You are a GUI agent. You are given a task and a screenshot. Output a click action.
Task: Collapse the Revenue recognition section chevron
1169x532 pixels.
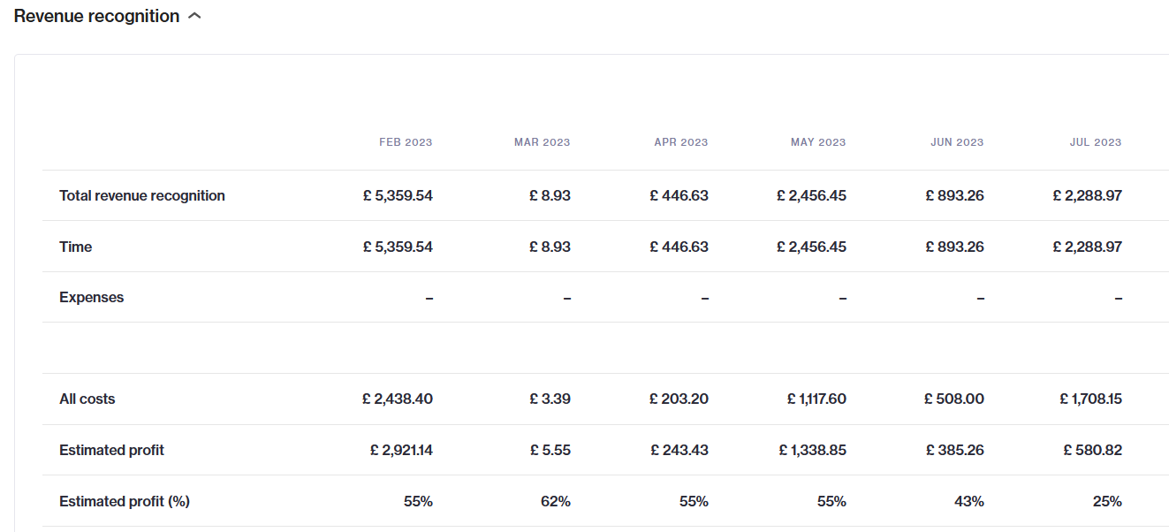195,16
